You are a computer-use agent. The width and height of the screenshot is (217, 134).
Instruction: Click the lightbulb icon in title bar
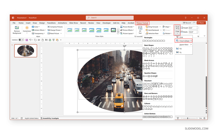tap(186, 18)
